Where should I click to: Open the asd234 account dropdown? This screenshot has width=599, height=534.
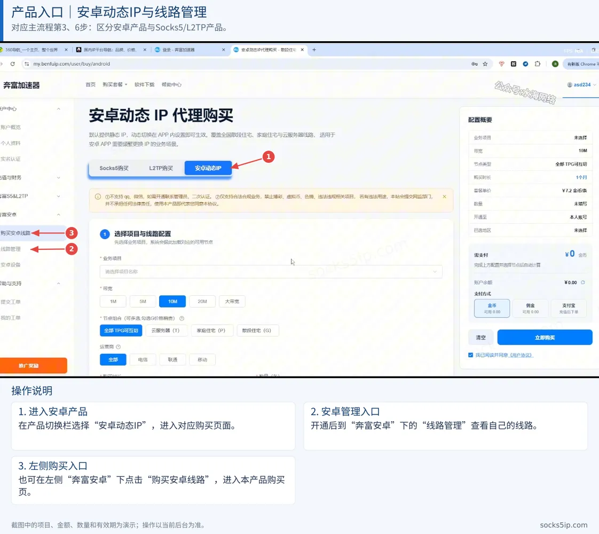pos(581,85)
